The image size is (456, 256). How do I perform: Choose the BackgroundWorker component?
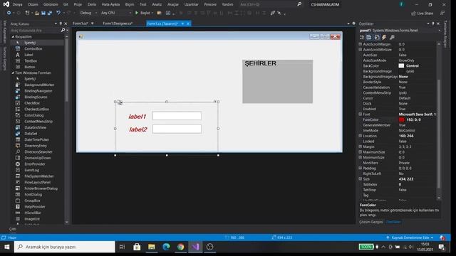[39, 85]
